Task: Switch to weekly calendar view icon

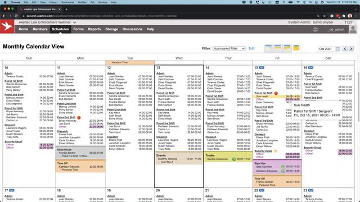Action: (x=278, y=48)
